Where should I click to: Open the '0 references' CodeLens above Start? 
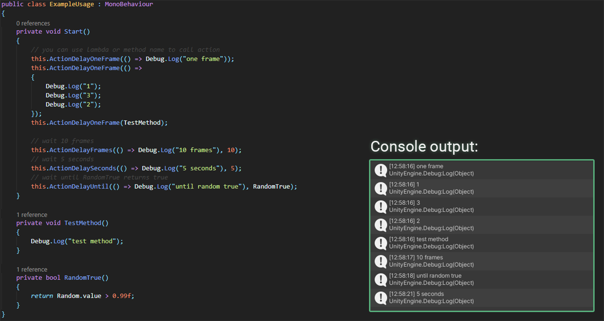[33, 23]
